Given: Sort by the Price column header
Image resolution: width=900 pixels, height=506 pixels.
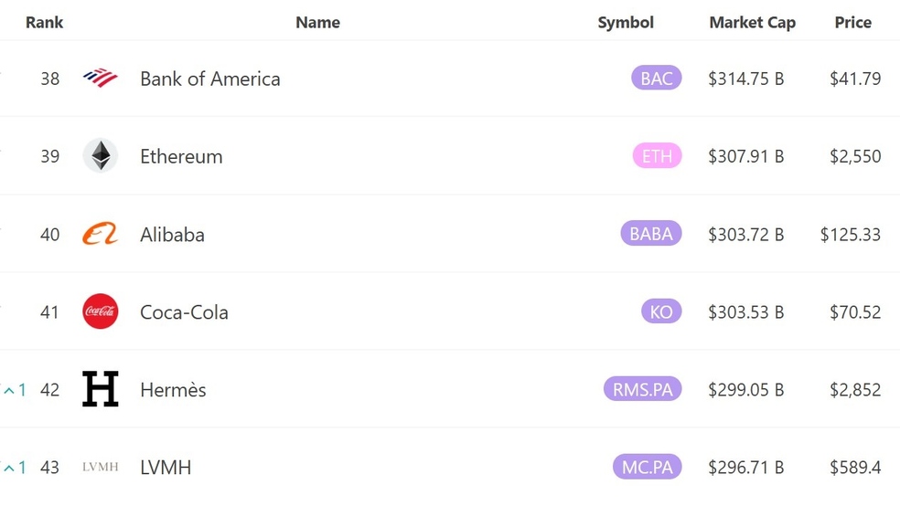Looking at the screenshot, I should tap(853, 22).
